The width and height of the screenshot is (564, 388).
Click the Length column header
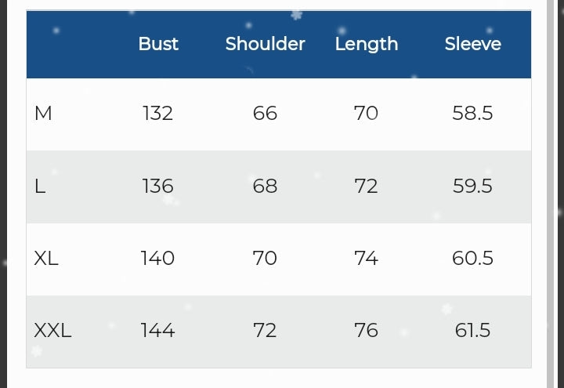tap(367, 45)
